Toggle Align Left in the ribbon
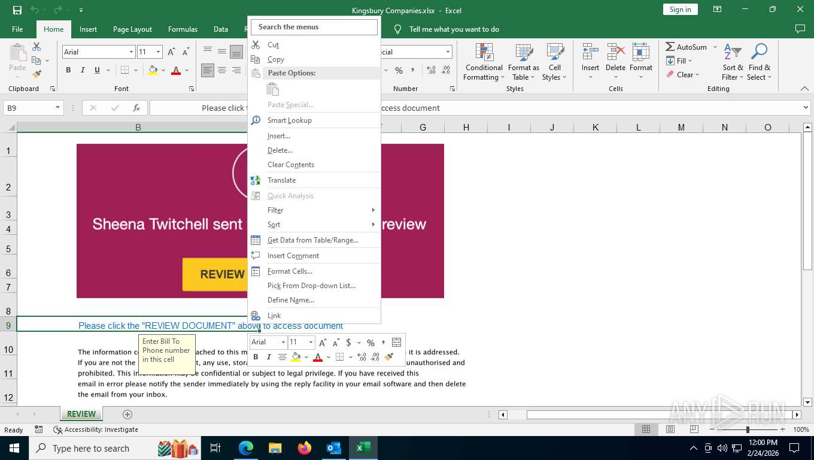The image size is (814, 460). (208, 70)
